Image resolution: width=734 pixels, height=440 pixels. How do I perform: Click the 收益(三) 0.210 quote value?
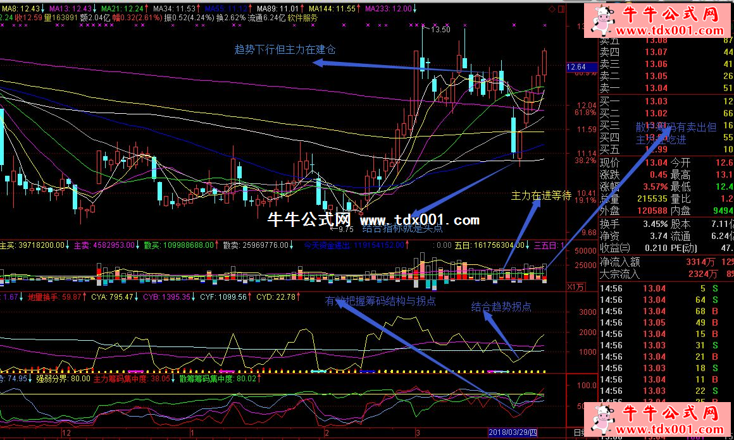tap(656, 248)
